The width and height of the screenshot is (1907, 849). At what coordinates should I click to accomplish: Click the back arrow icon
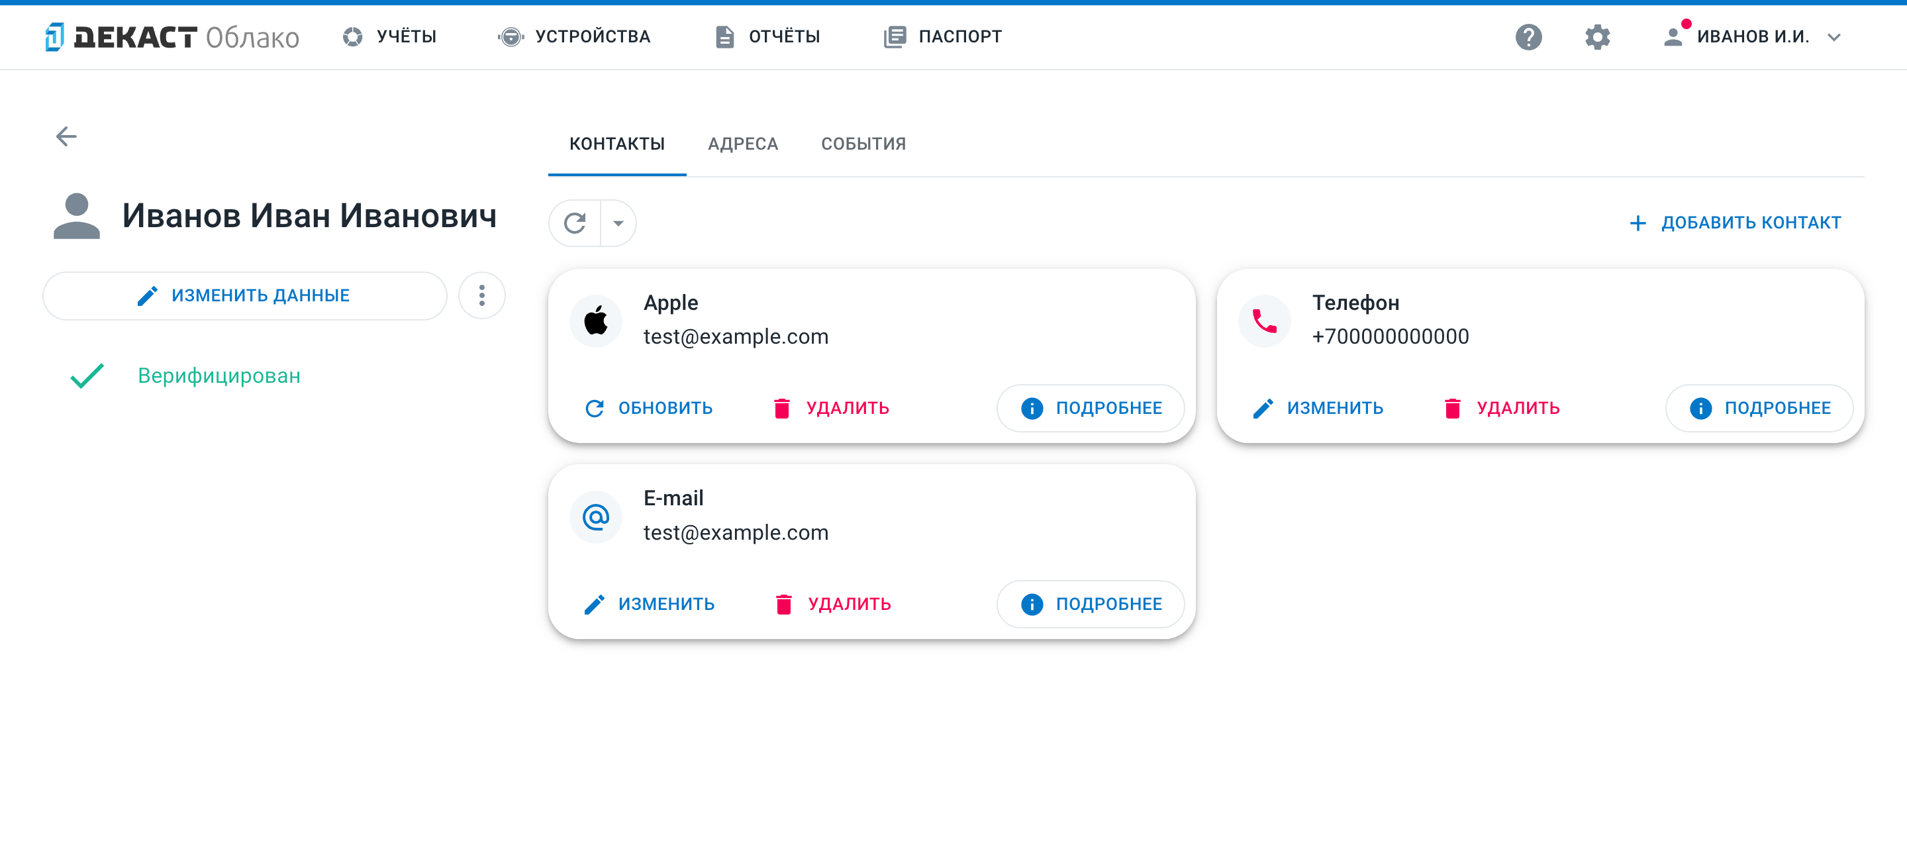pyautogui.click(x=67, y=136)
